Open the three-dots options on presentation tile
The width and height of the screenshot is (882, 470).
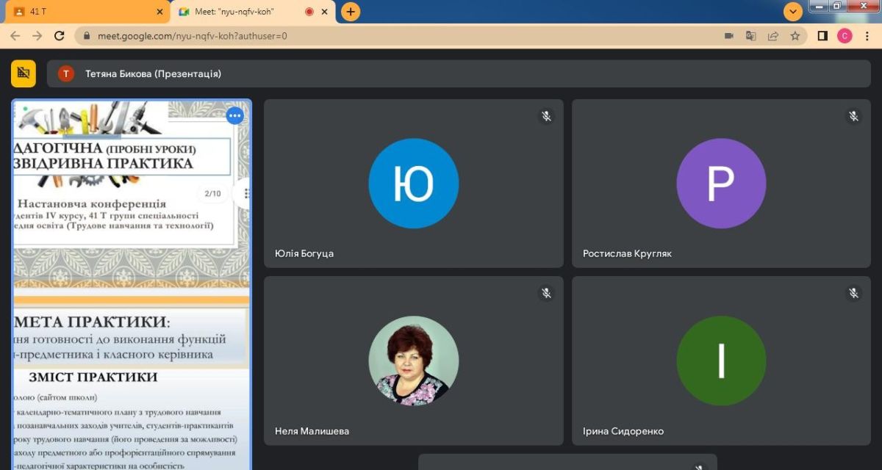[x=234, y=116]
